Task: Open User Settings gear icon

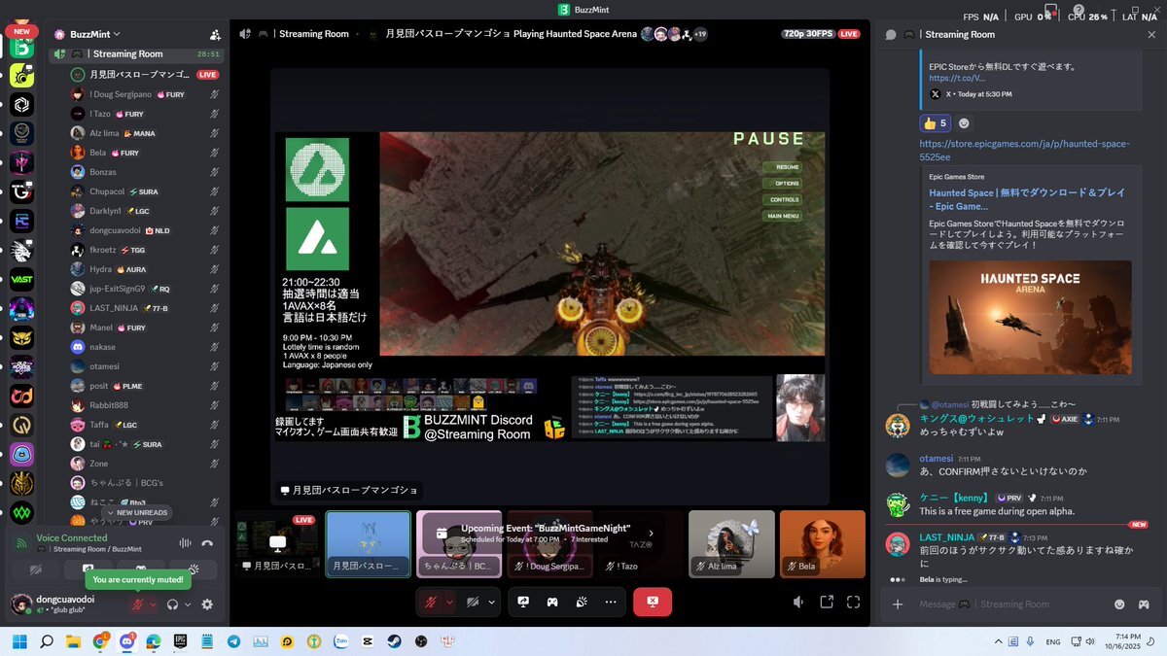Action: pos(207,604)
